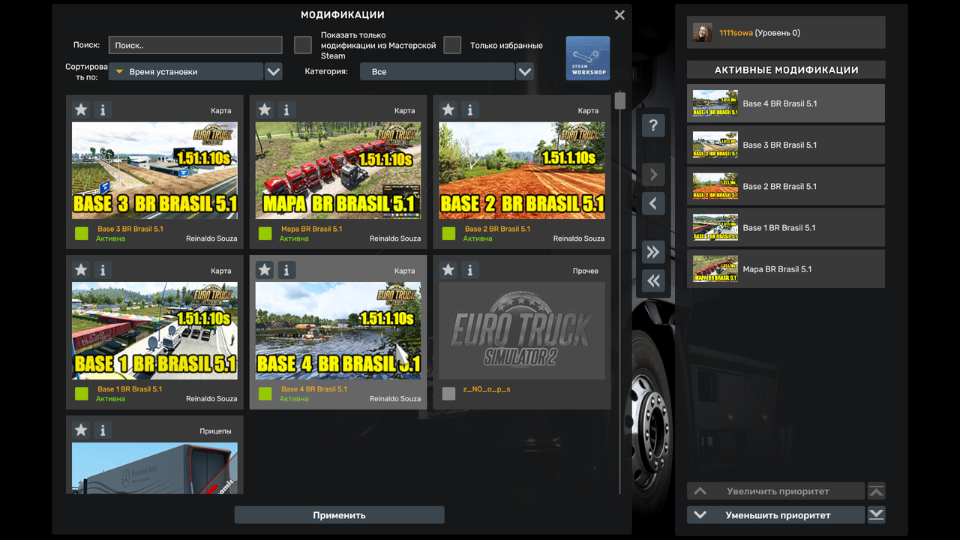Select active mod Base 2 BR Brasil 5.1

point(786,186)
